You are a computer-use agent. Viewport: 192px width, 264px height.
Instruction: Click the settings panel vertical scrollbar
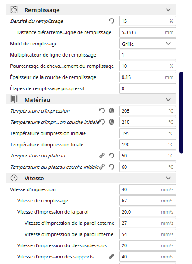[x=181, y=113]
